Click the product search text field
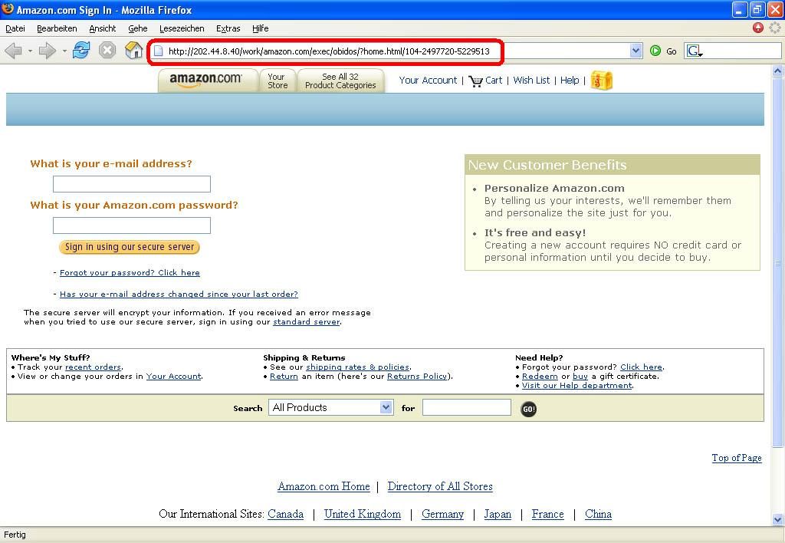Image resolution: width=785 pixels, height=543 pixels. 467,407
